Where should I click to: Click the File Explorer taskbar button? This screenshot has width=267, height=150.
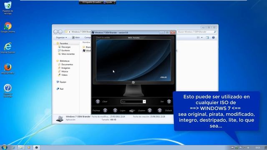pos(21,147)
